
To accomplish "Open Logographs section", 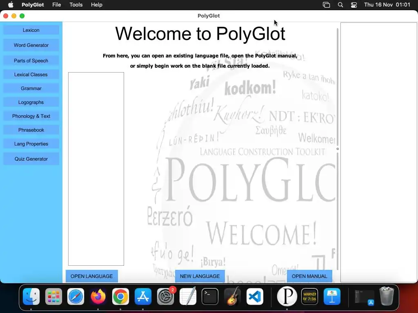I will coord(31,102).
